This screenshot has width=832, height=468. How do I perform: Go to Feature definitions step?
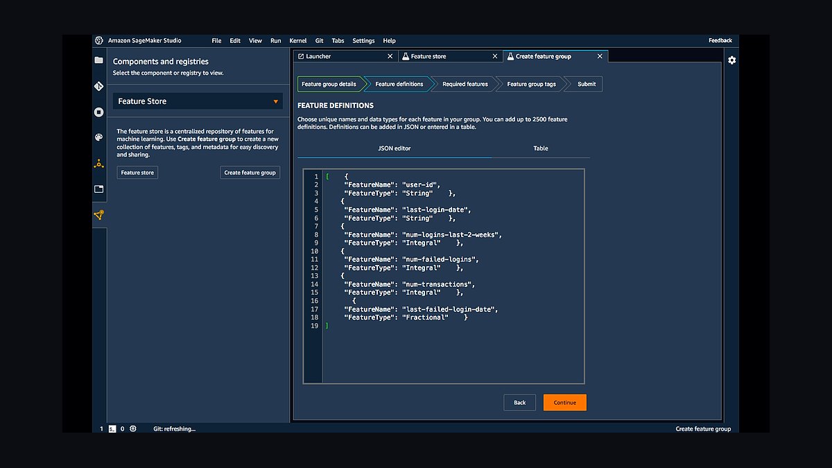pyautogui.click(x=399, y=84)
